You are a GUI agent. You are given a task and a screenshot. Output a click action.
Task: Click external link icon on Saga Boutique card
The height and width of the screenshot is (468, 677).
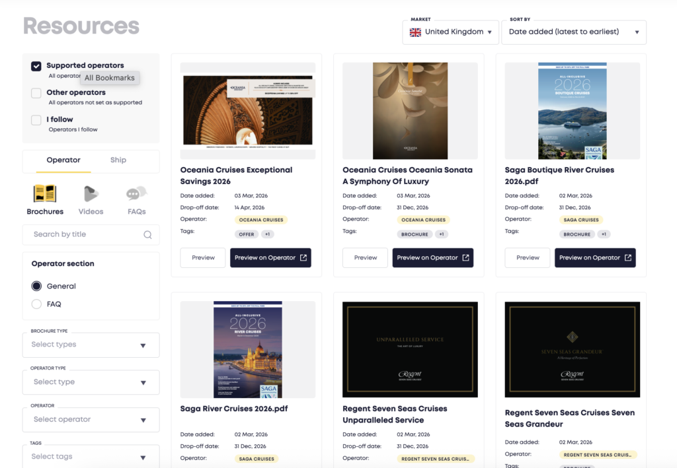628,257
